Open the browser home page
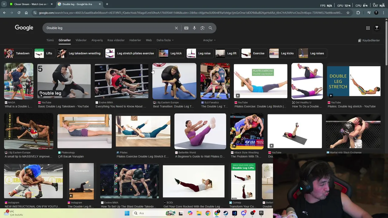This screenshot has height=218, width=388. (26, 13)
